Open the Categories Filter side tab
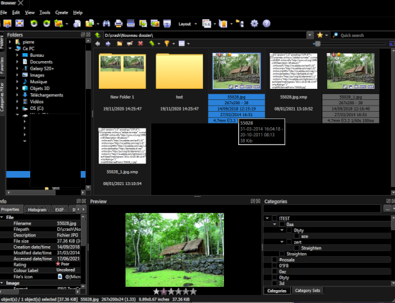The height and width of the screenshot is (303, 395). coord(2,97)
